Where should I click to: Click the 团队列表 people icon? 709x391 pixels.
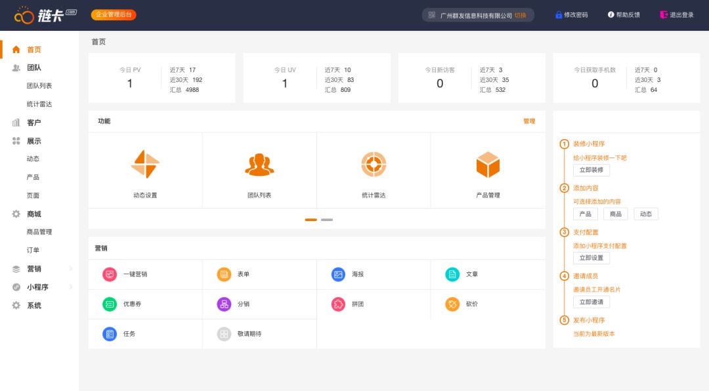259,165
